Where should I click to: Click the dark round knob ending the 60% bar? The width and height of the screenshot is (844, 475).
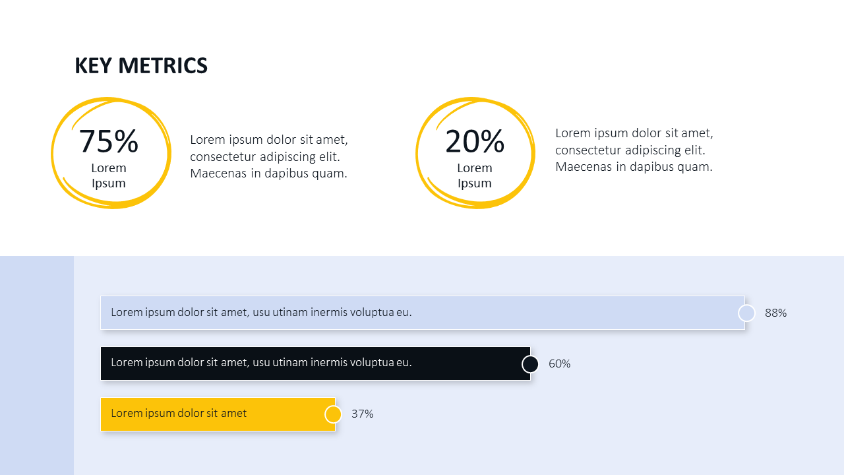(x=530, y=364)
